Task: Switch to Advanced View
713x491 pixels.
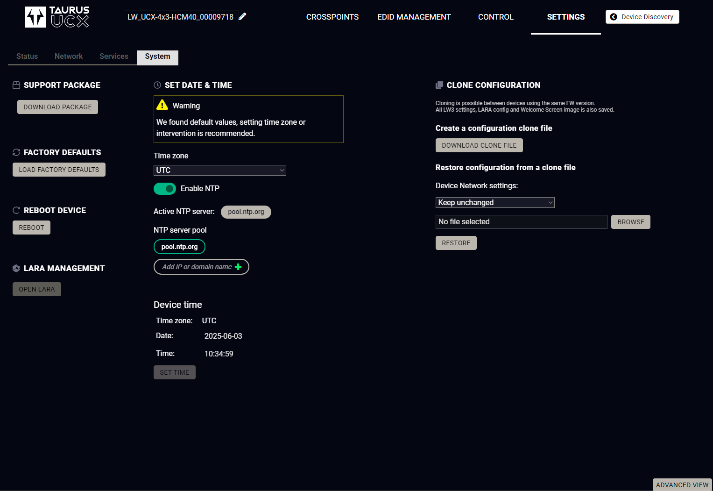Action: click(x=682, y=485)
